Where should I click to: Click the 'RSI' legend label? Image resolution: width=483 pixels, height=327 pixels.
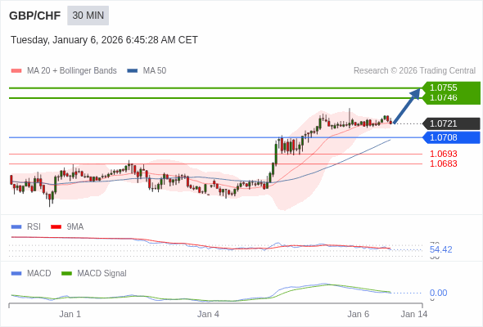34,227
